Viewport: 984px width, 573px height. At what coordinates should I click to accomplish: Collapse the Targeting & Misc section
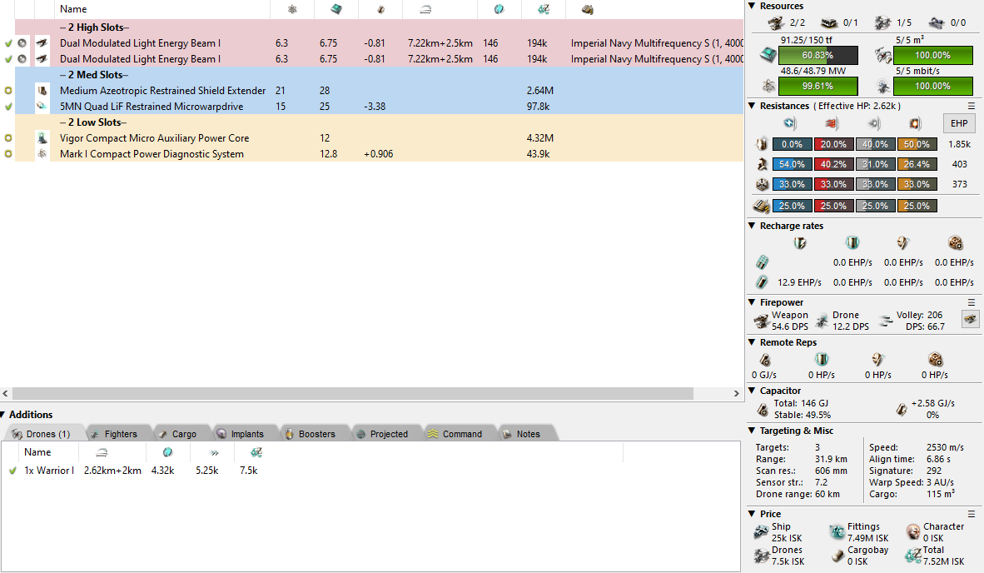pos(752,431)
